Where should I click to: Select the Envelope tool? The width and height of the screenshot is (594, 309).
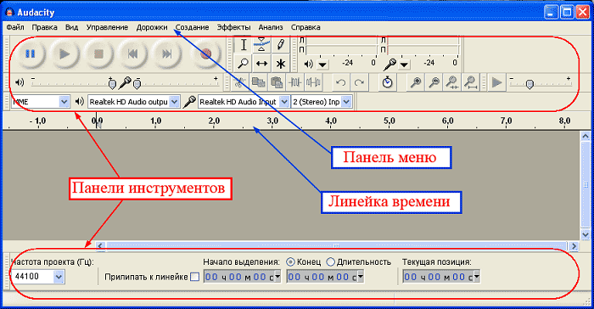(x=261, y=45)
